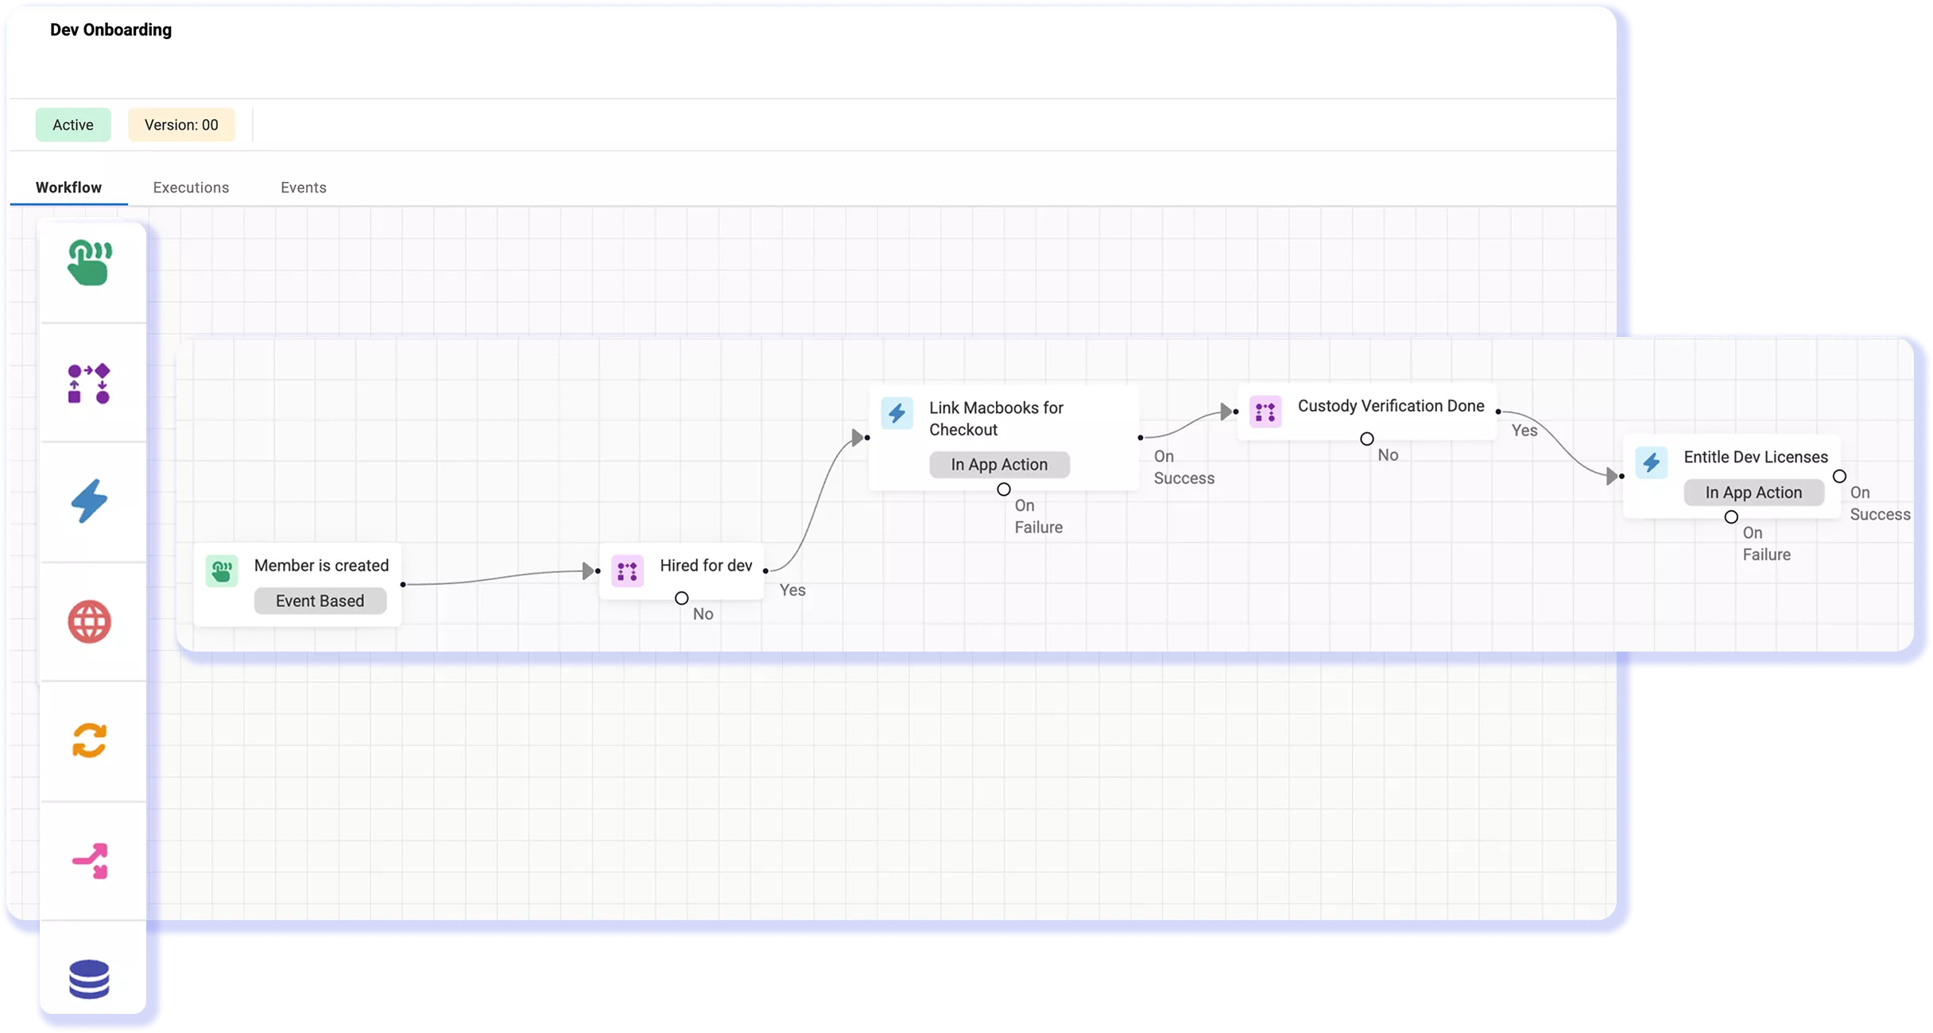Image resolution: width=1933 pixels, height=1033 pixels.
Task: Click lightning icon on Entitle Dev Licenses node
Action: coord(1651,462)
